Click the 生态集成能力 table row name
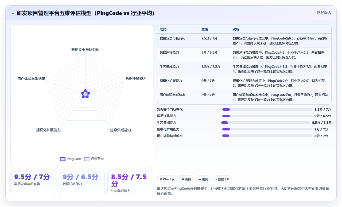The width and height of the screenshot is (342, 207). [x=169, y=67]
